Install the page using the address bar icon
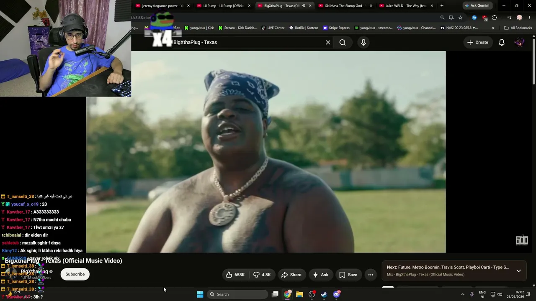This screenshot has height=301, width=536. click(451, 18)
